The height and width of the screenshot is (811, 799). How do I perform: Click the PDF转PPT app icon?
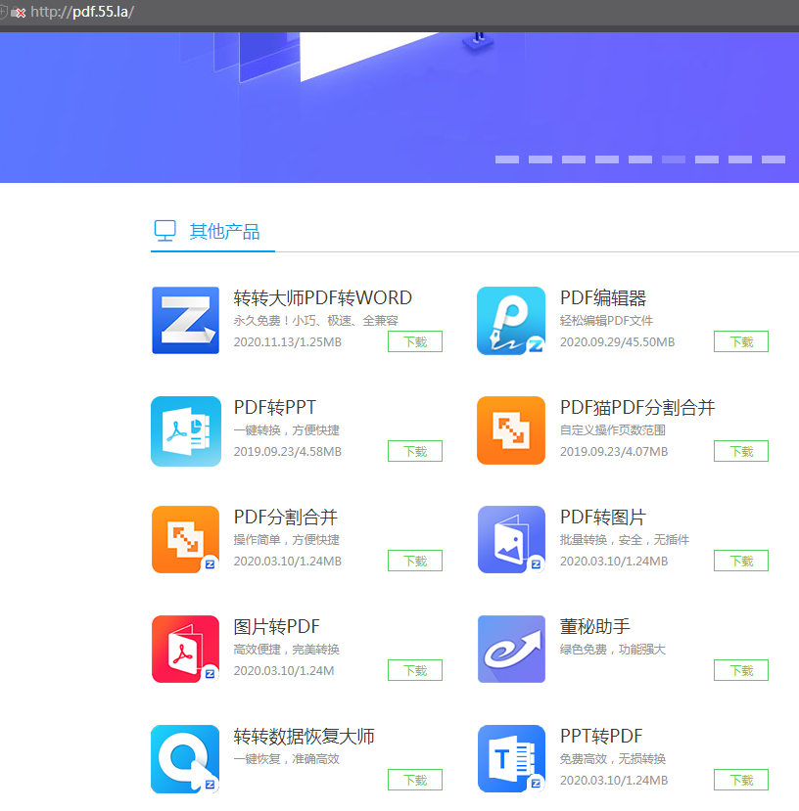pos(185,430)
